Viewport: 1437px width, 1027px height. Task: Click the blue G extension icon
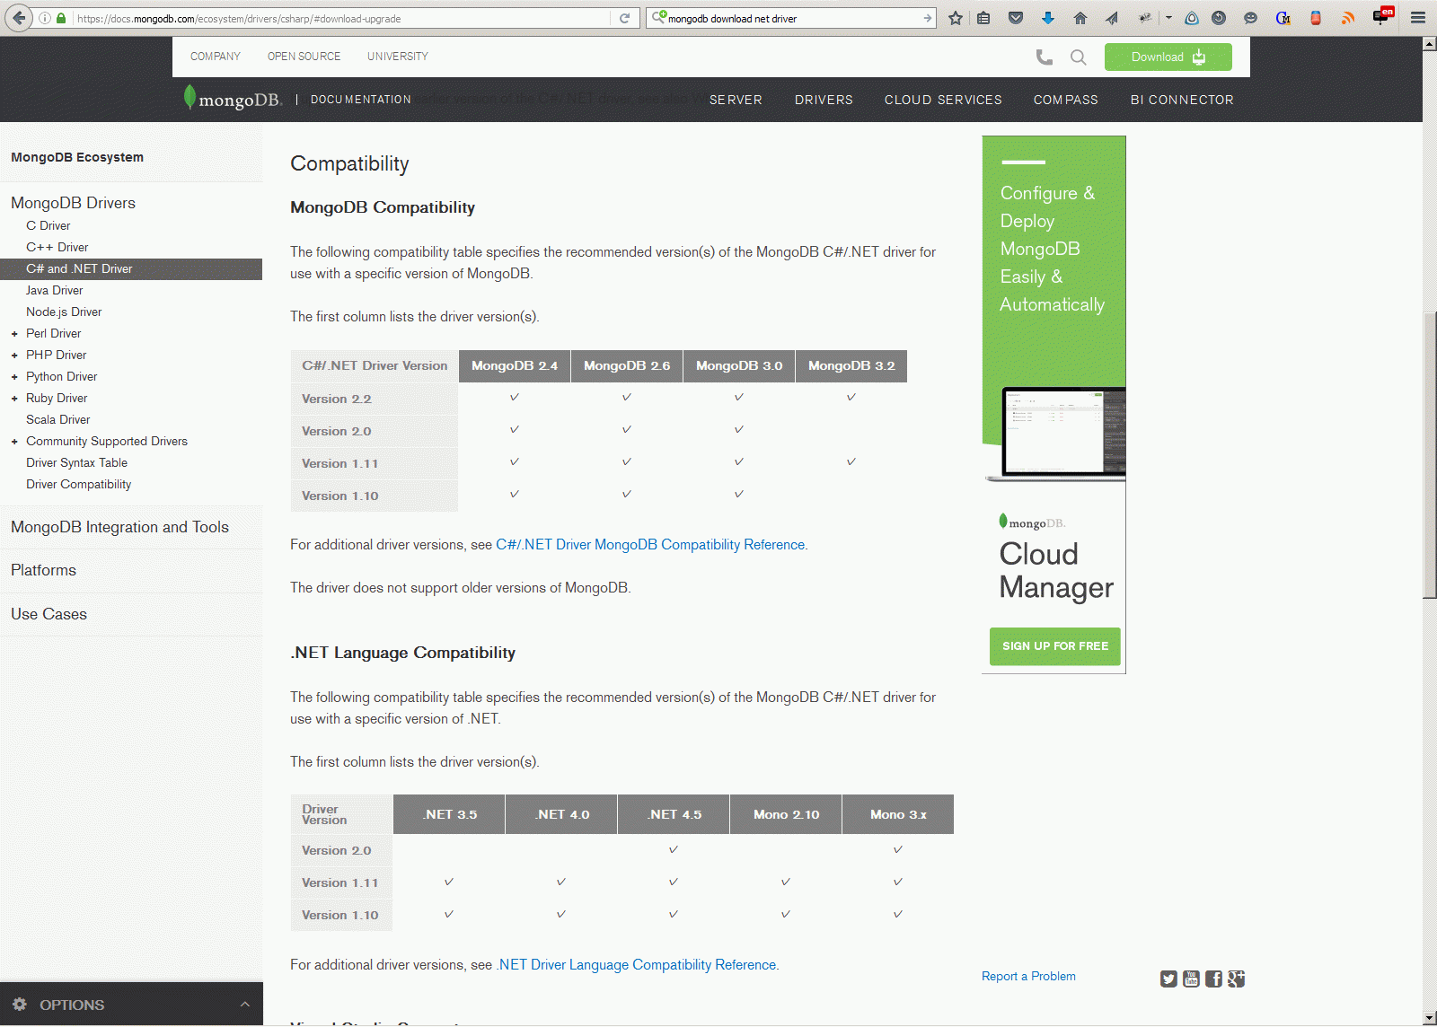pos(1283,18)
